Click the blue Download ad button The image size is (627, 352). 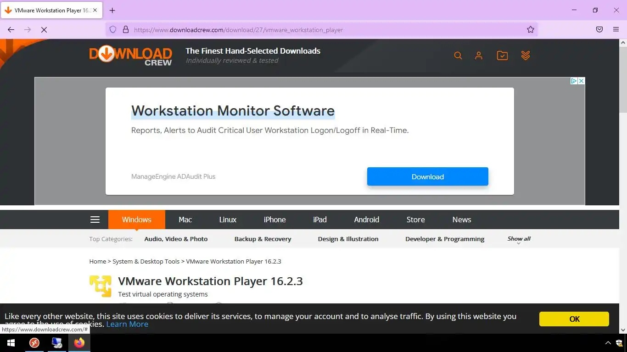click(x=428, y=176)
